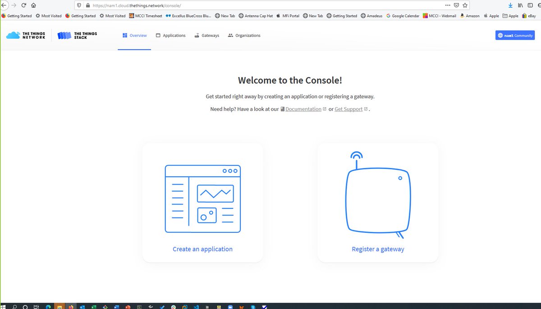Click the large gateway device illustration
This screenshot has width=541, height=309.
pos(378,195)
